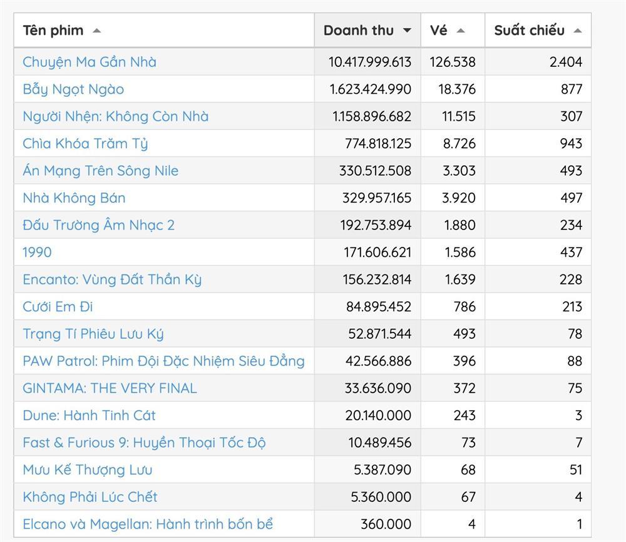Select the Doanh thu column header
The height and width of the screenshot is (542, 626).
(359, 30)
